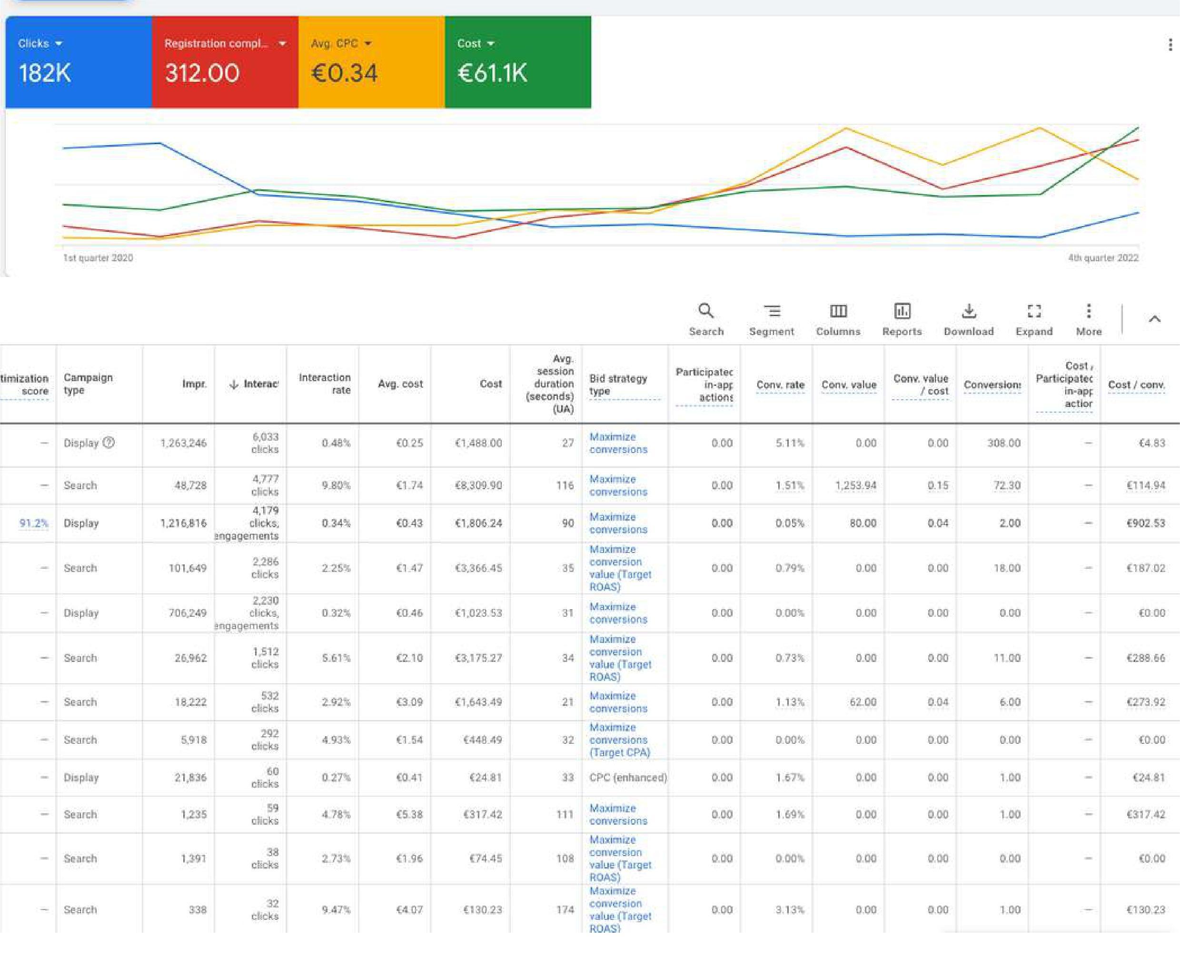Open chart three-dot options menu
1180x967 pixels.
1170,45
